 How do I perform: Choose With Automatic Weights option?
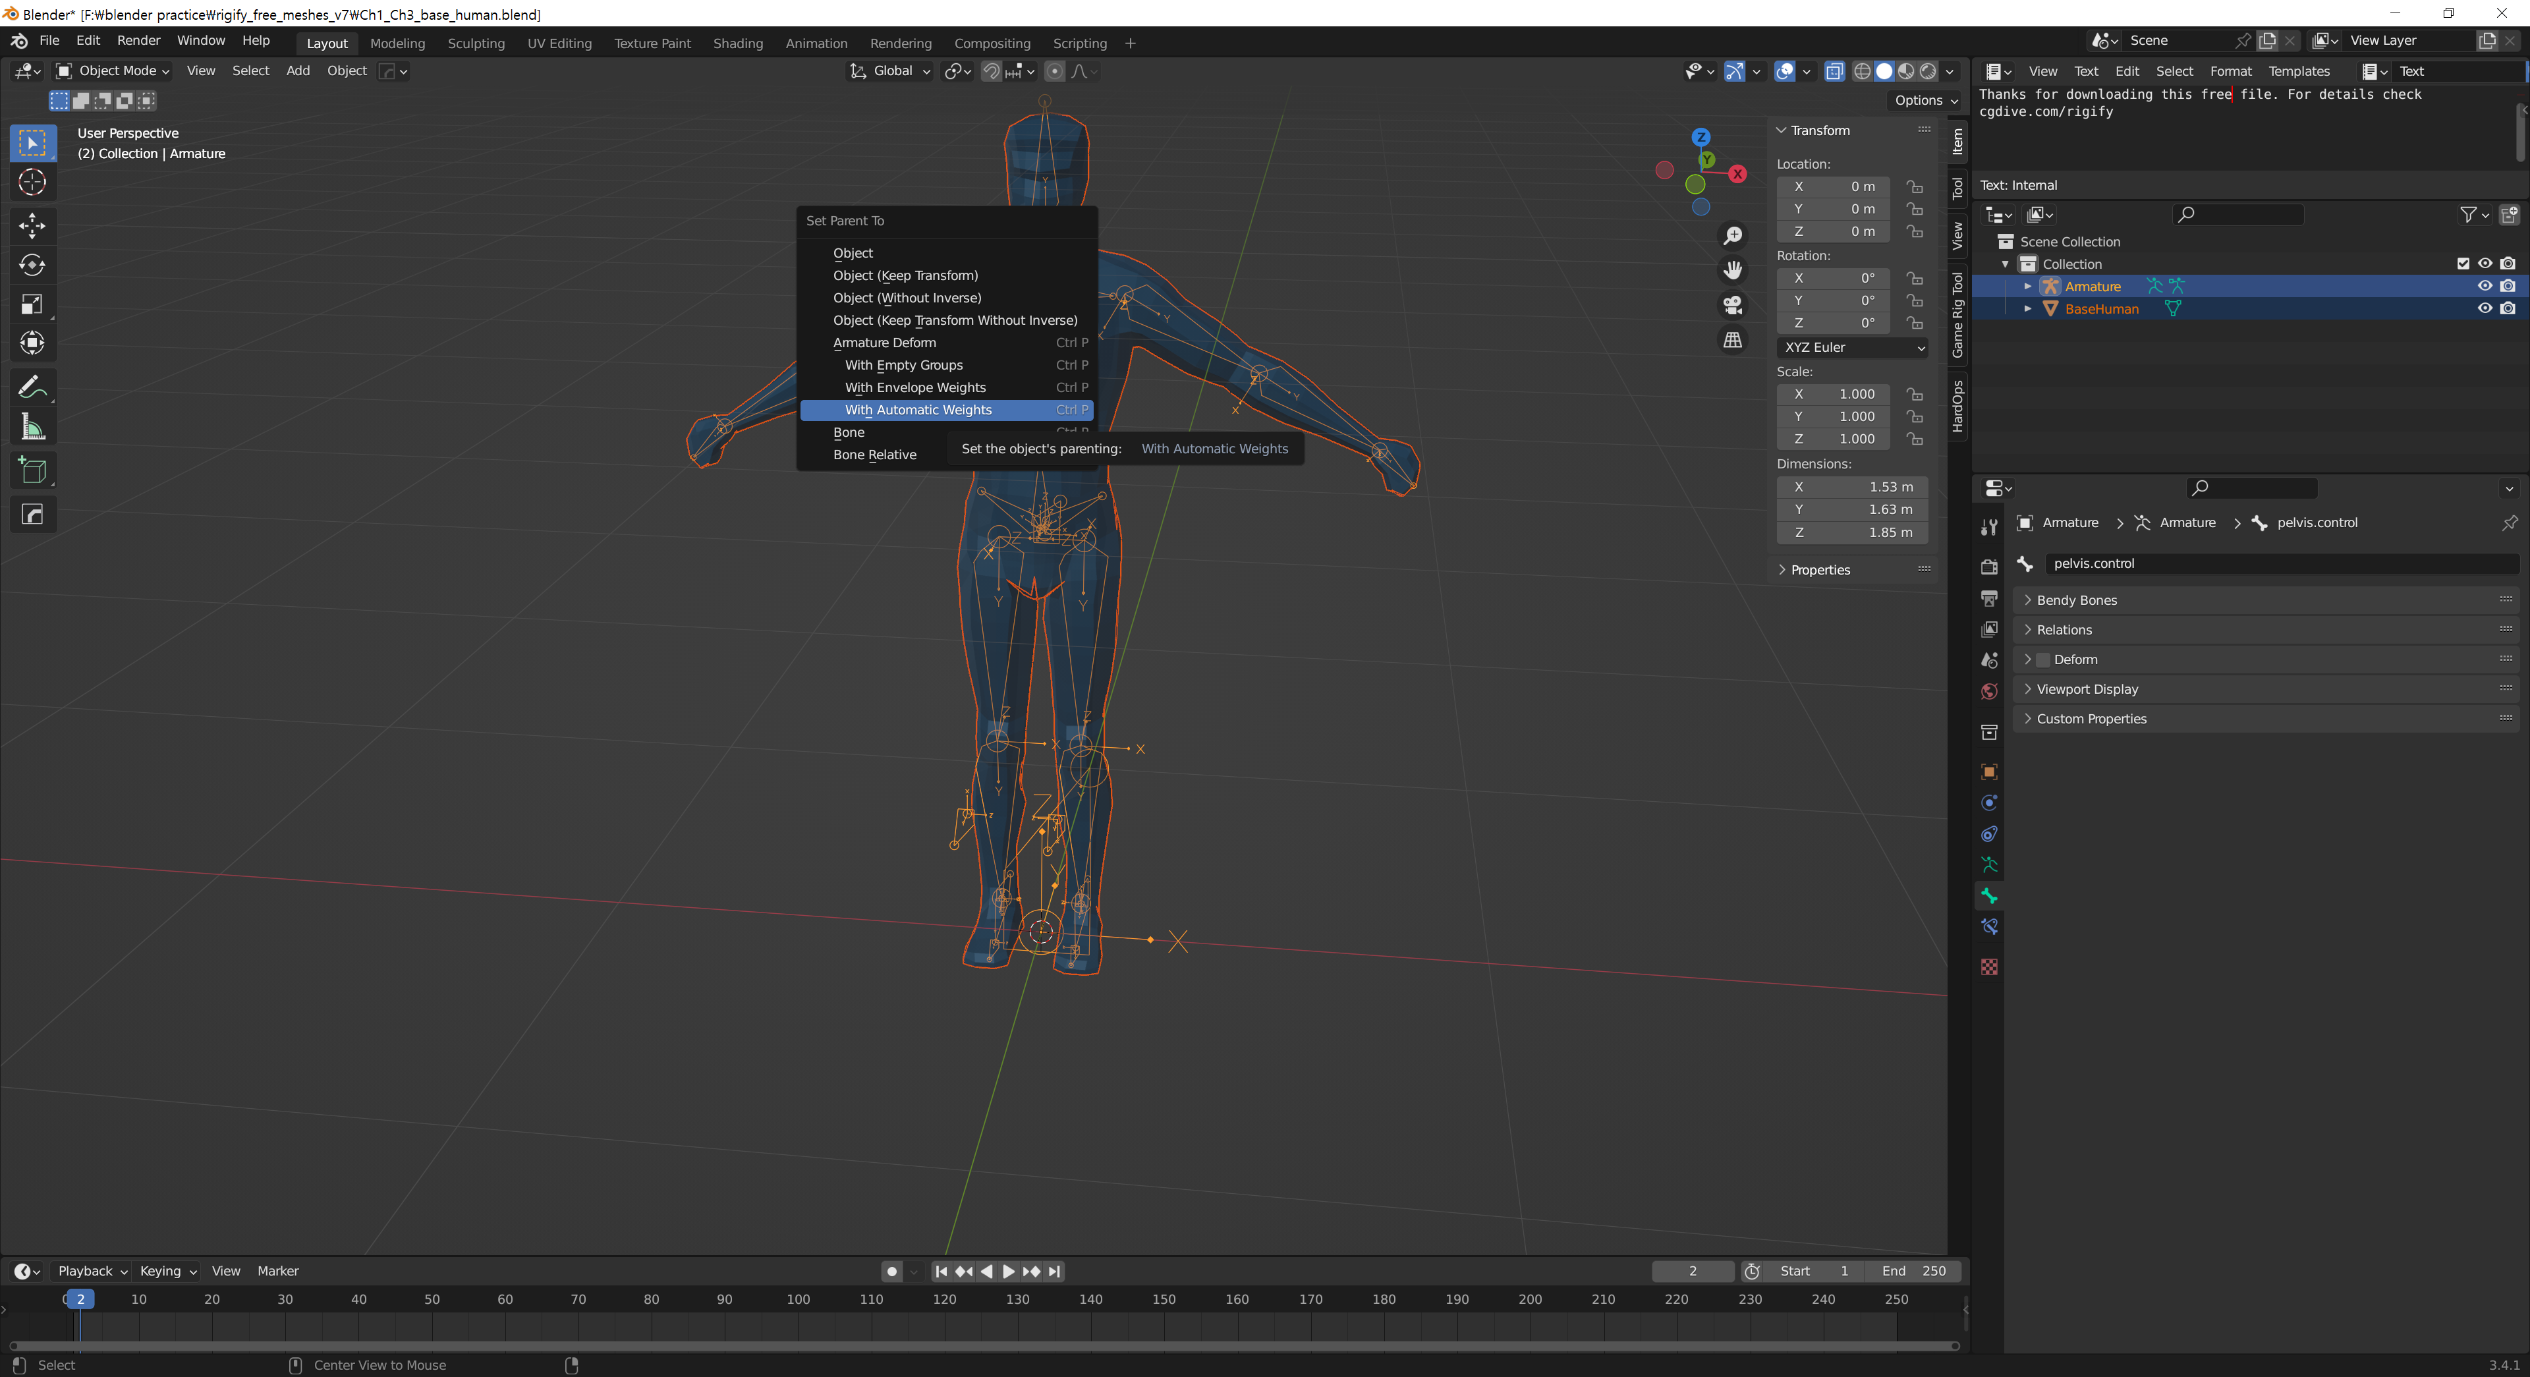pyautogui.click(x=917, y=410)
